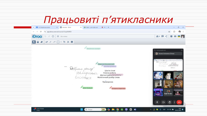207x116 pixels.
Task: Select the arrow connector tool
Action: [x=54, y=42]
